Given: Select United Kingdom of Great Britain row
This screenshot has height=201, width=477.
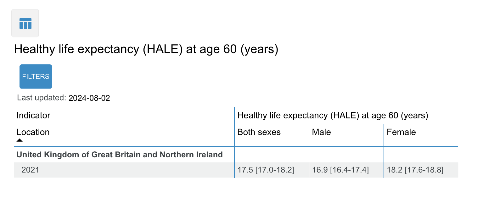Looking at the screenshot, I should (x=120, y=155).
